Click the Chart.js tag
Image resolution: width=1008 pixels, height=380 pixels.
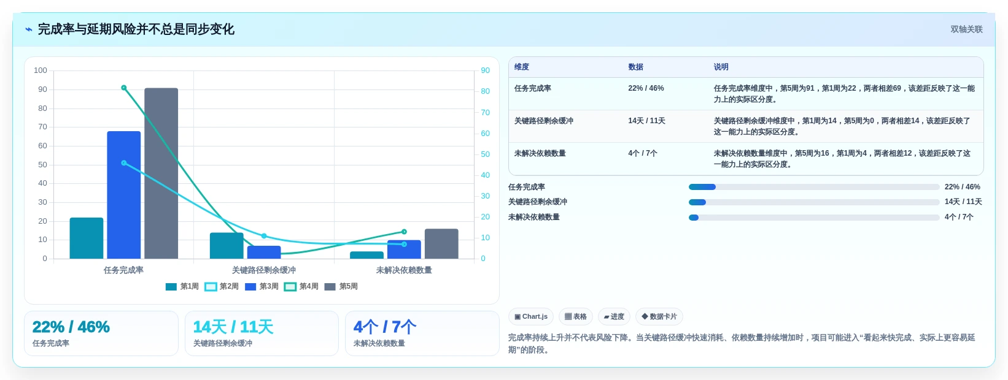click(531, 317)
